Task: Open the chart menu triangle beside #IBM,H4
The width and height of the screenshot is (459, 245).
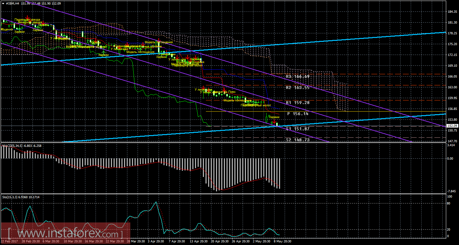Action: 3,3
